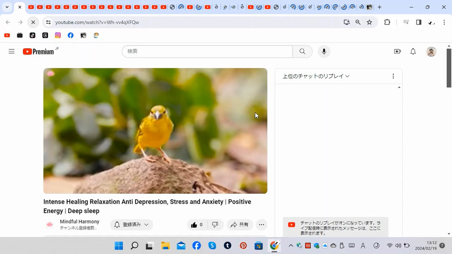Click the install app icon in address bar
Screen dimensions: 452x254
tap(347, 22)
